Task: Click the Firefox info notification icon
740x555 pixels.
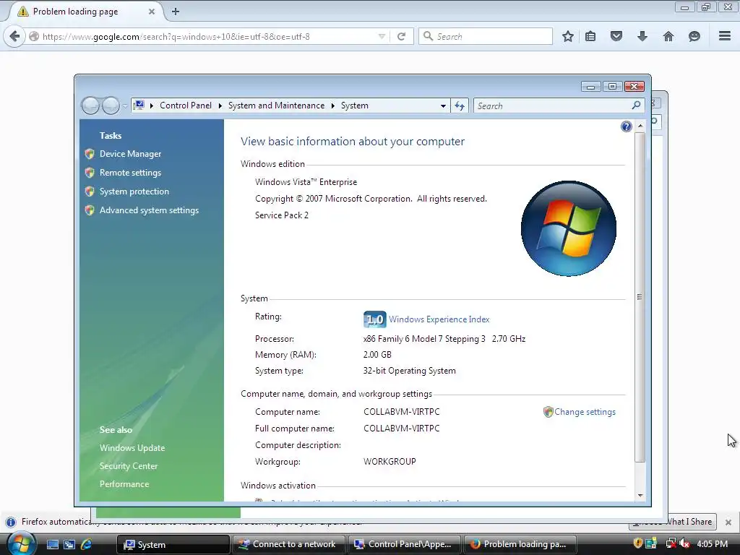Action: pyautogui.click(x=11, y=522)
